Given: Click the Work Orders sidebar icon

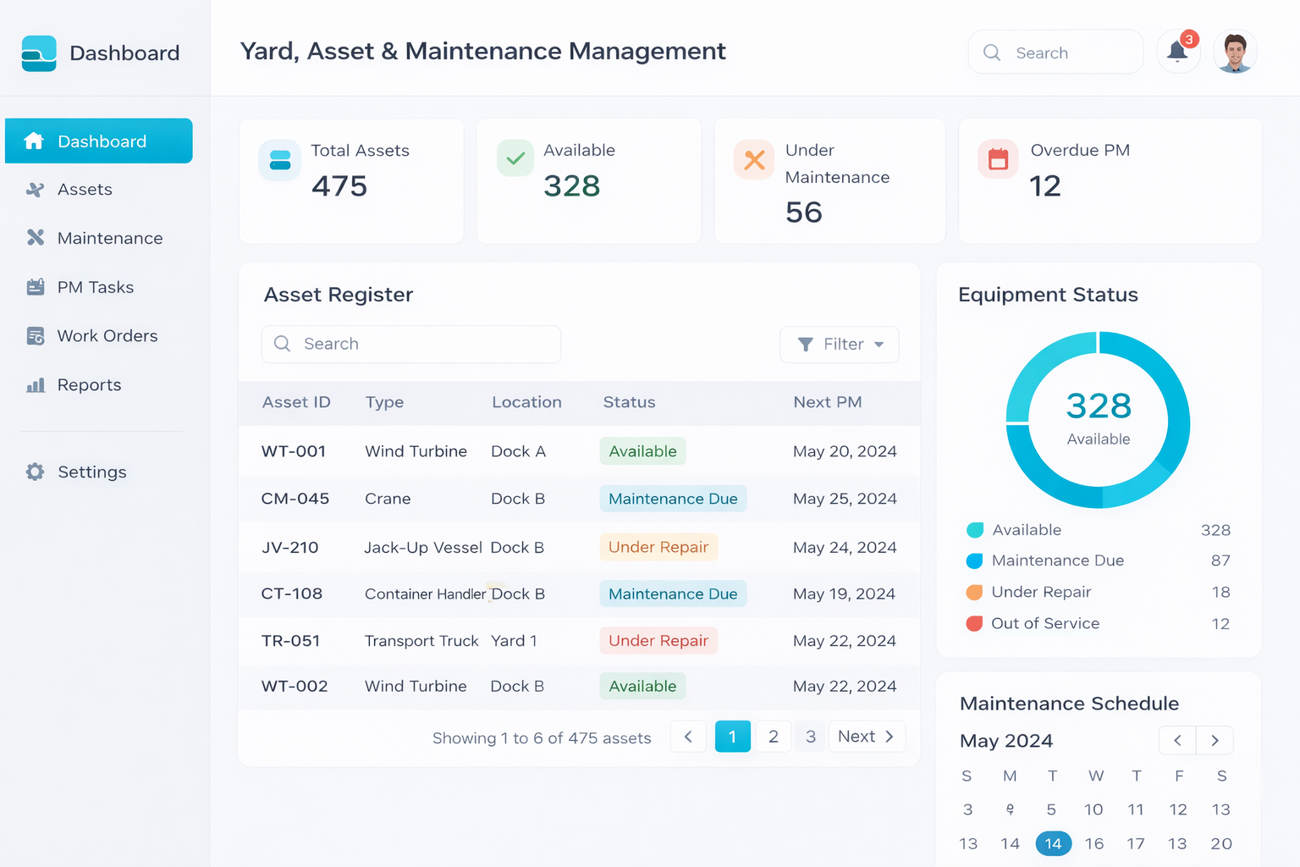Looking at the screenshot, I should pyautogui.click(x=36, y=336).
